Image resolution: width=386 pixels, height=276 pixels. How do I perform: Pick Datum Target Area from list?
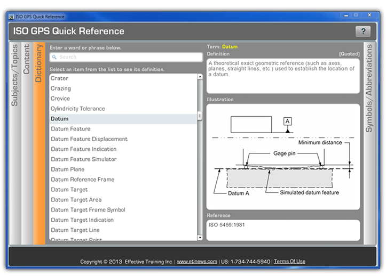click(x=76, y=200)
